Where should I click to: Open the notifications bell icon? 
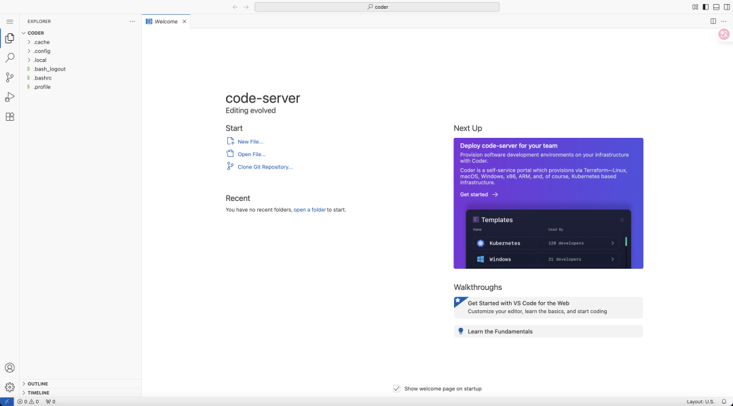tap(723, 401)
